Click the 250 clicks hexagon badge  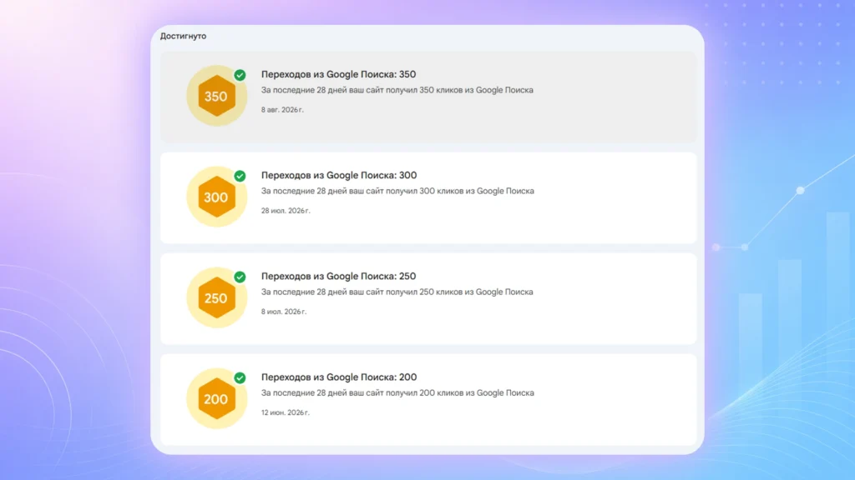coord(216,298)
